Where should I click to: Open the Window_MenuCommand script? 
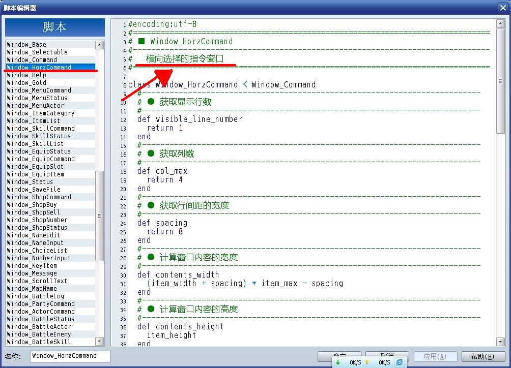[x=50, y=90]
